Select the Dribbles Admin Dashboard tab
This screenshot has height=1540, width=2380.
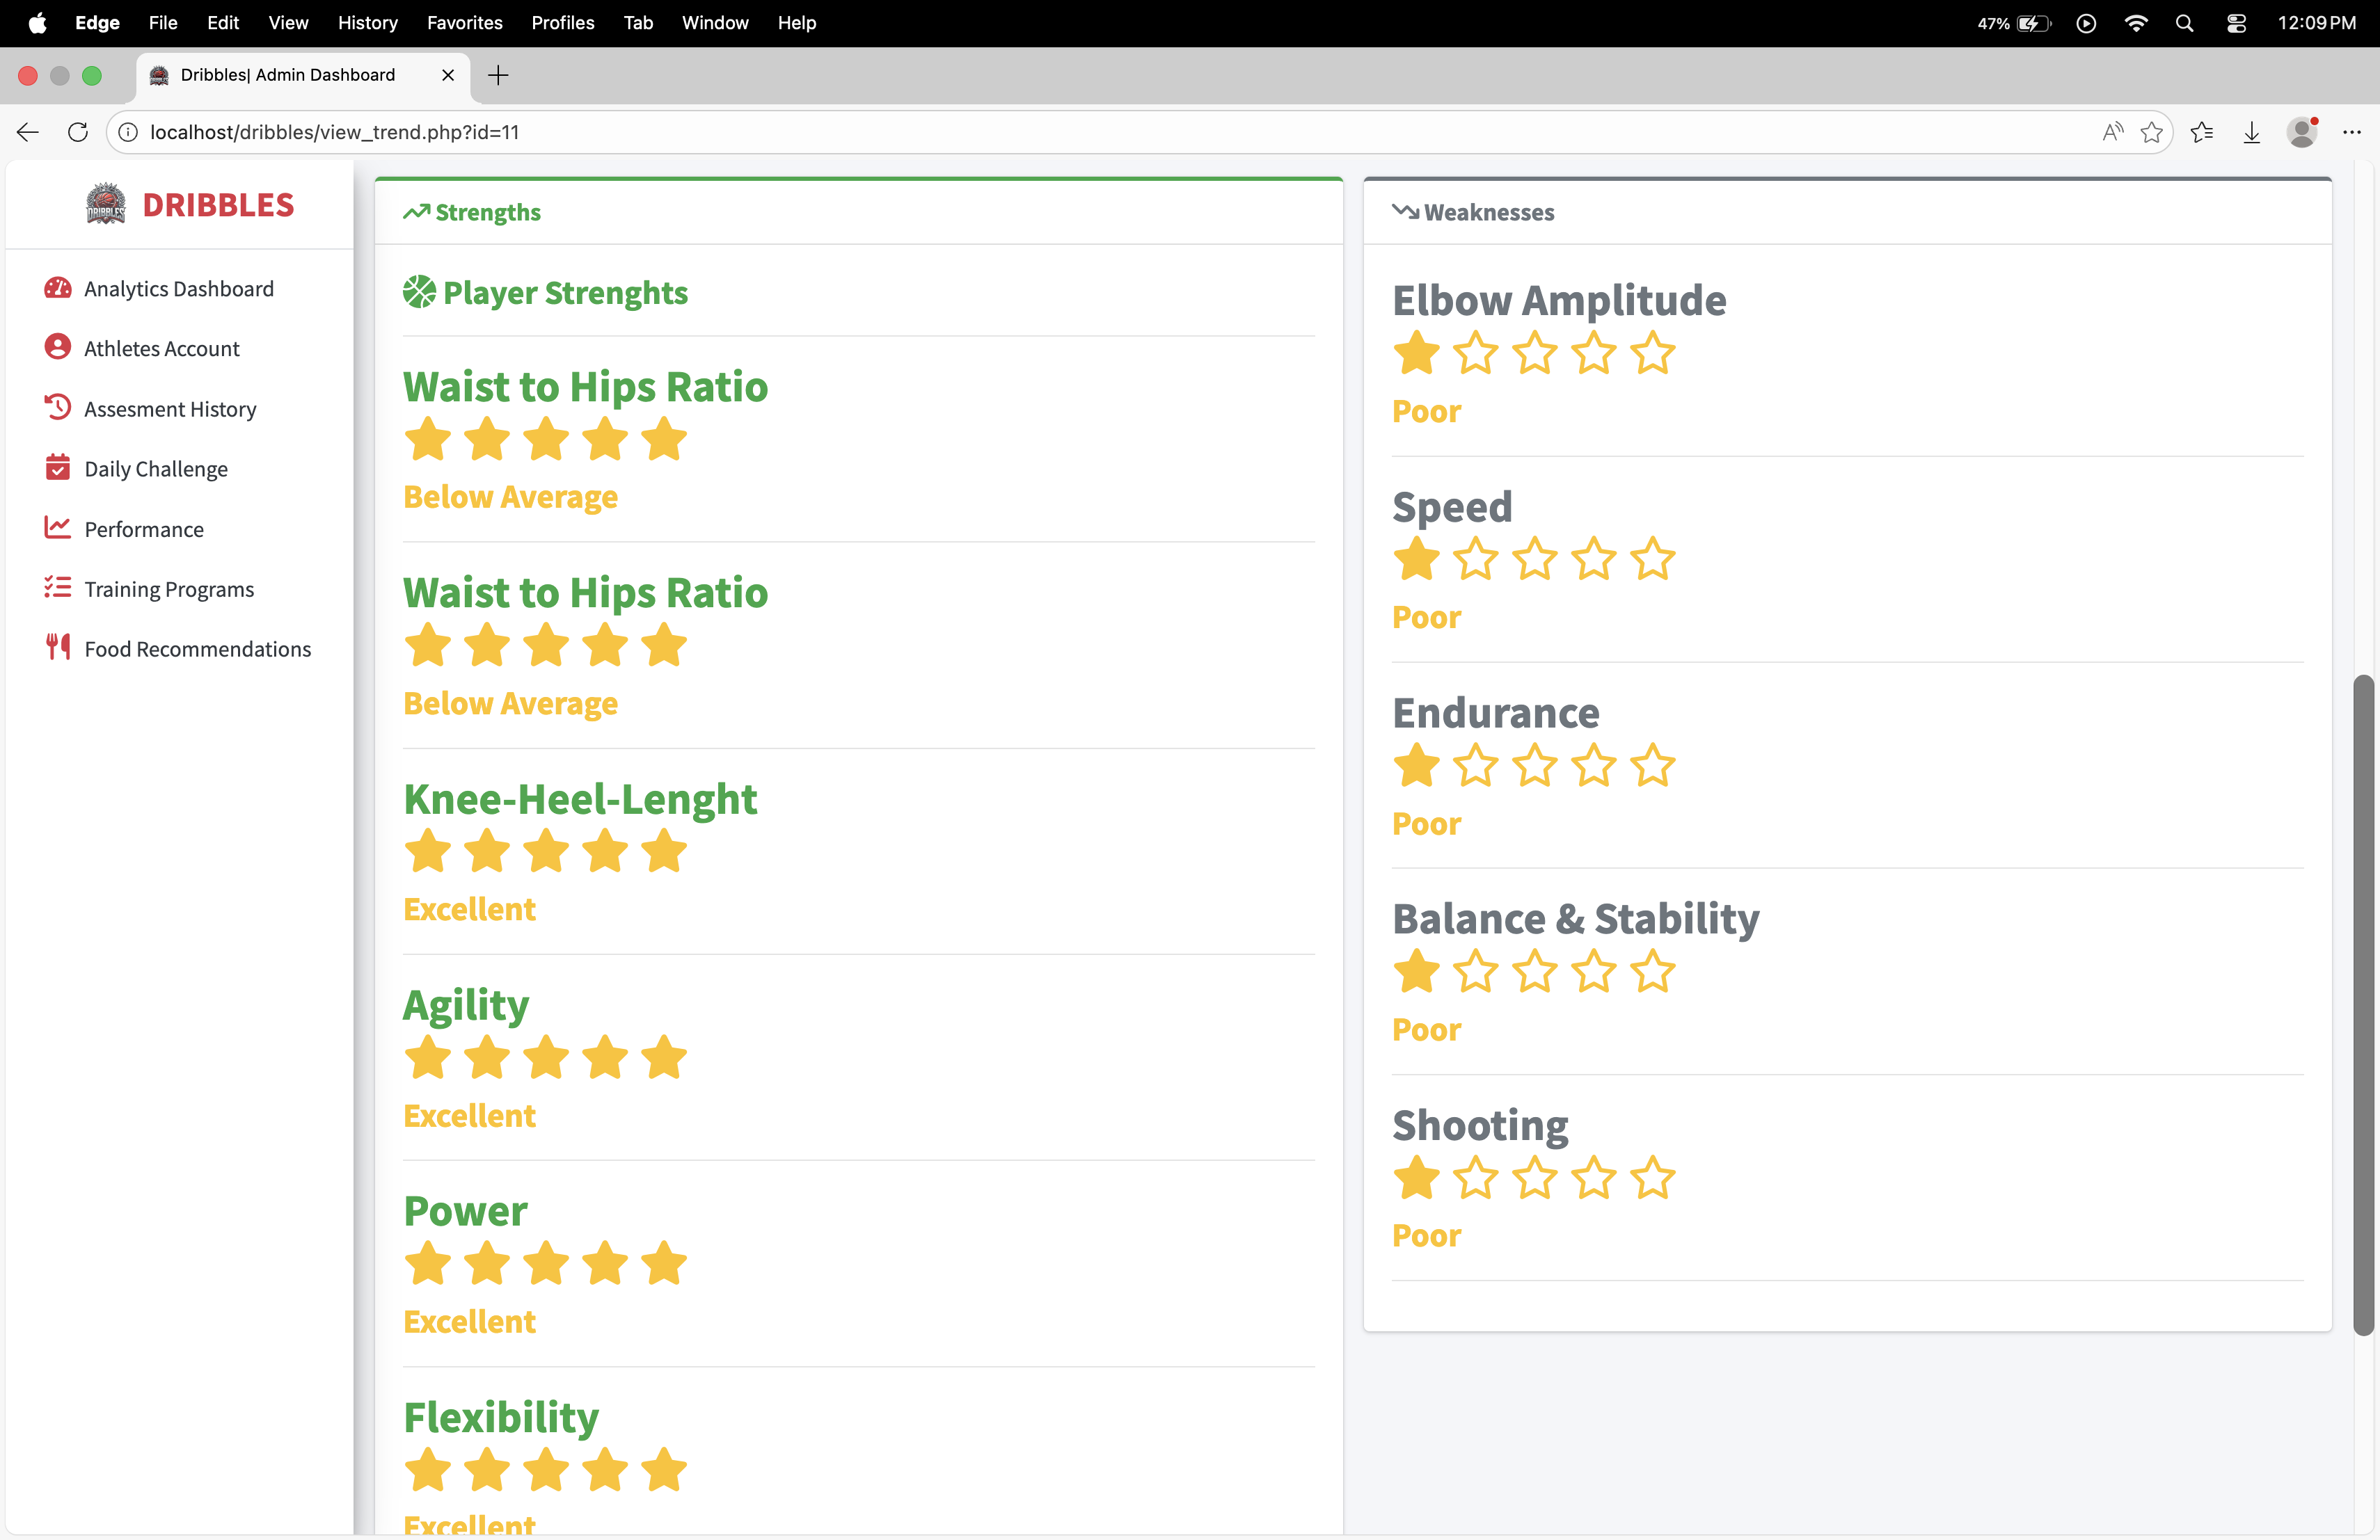(x=288, y=75)
